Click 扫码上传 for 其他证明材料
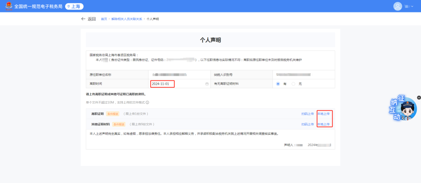 [x=307, y=124]
